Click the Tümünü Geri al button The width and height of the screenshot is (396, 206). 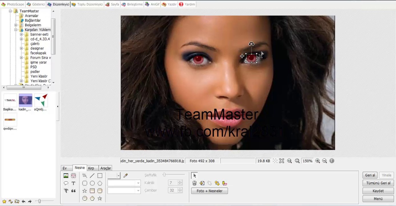[378, 183]
